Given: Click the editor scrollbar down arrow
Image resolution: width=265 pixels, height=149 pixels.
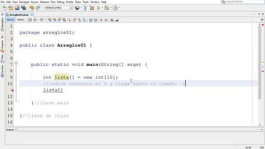Looking at the screenshot, I should click(x=260, y=125).
